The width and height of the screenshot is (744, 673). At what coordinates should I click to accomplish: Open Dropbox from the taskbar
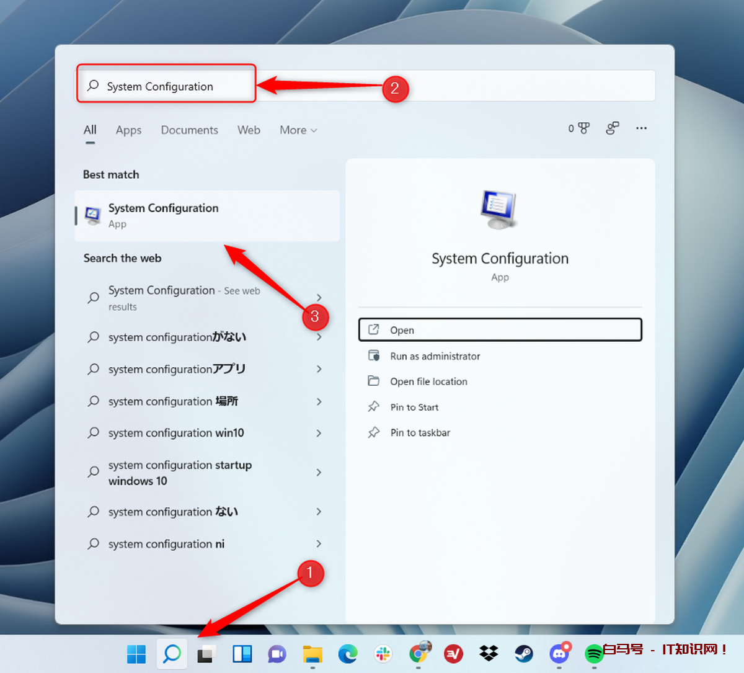coord(489,654)
